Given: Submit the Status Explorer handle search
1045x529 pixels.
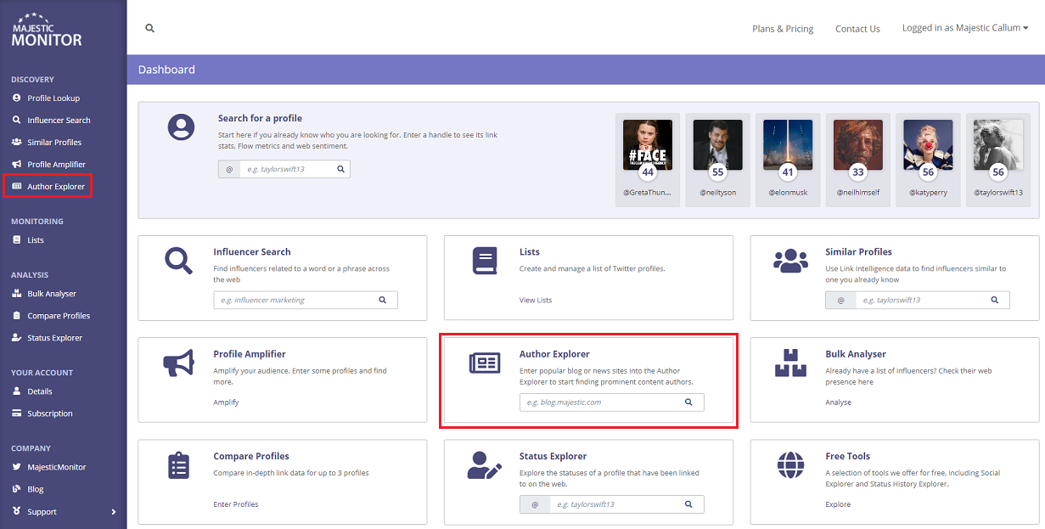Looking at the screenshot, I should (x=688, y=504).
